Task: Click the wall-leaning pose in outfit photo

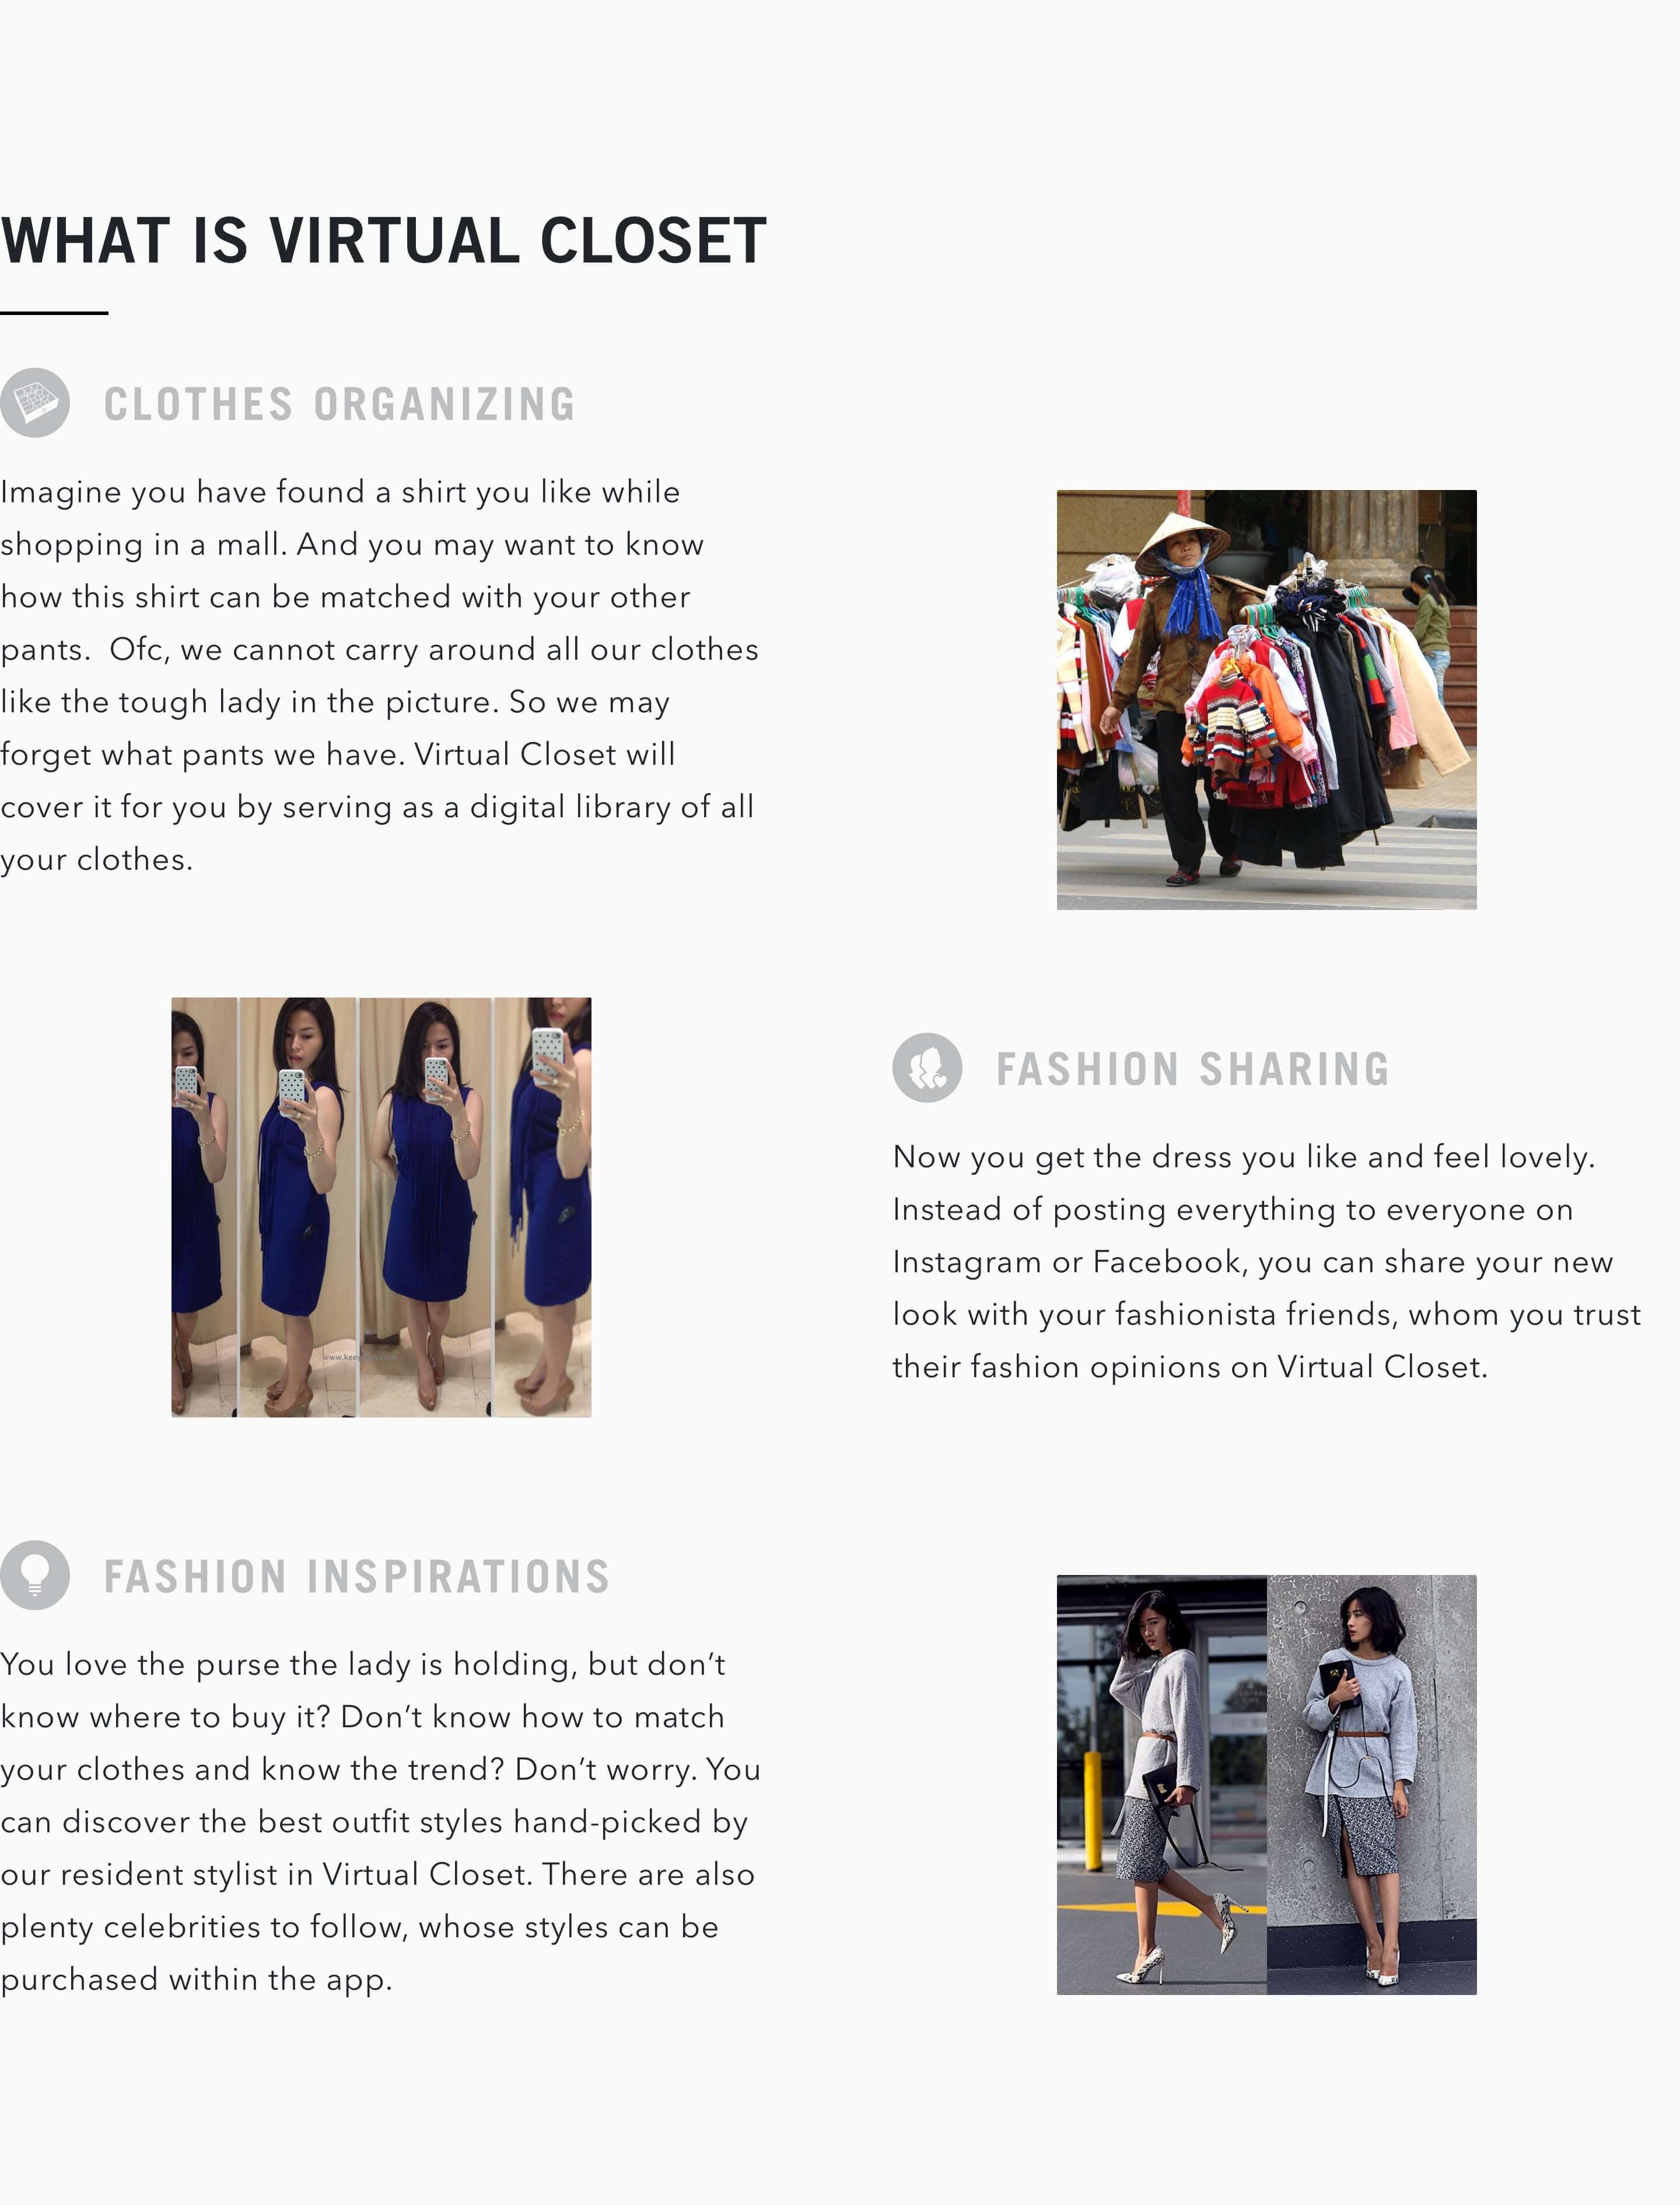Action: (x=1372, y=1785)
